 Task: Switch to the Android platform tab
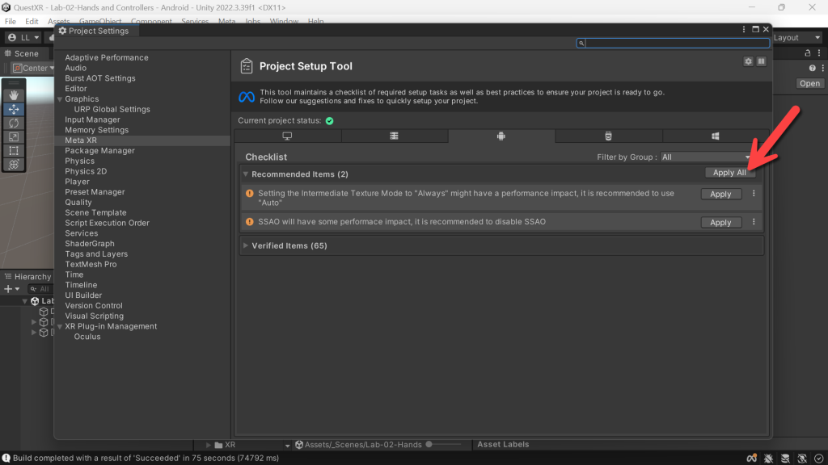click(x=501, y=136)
